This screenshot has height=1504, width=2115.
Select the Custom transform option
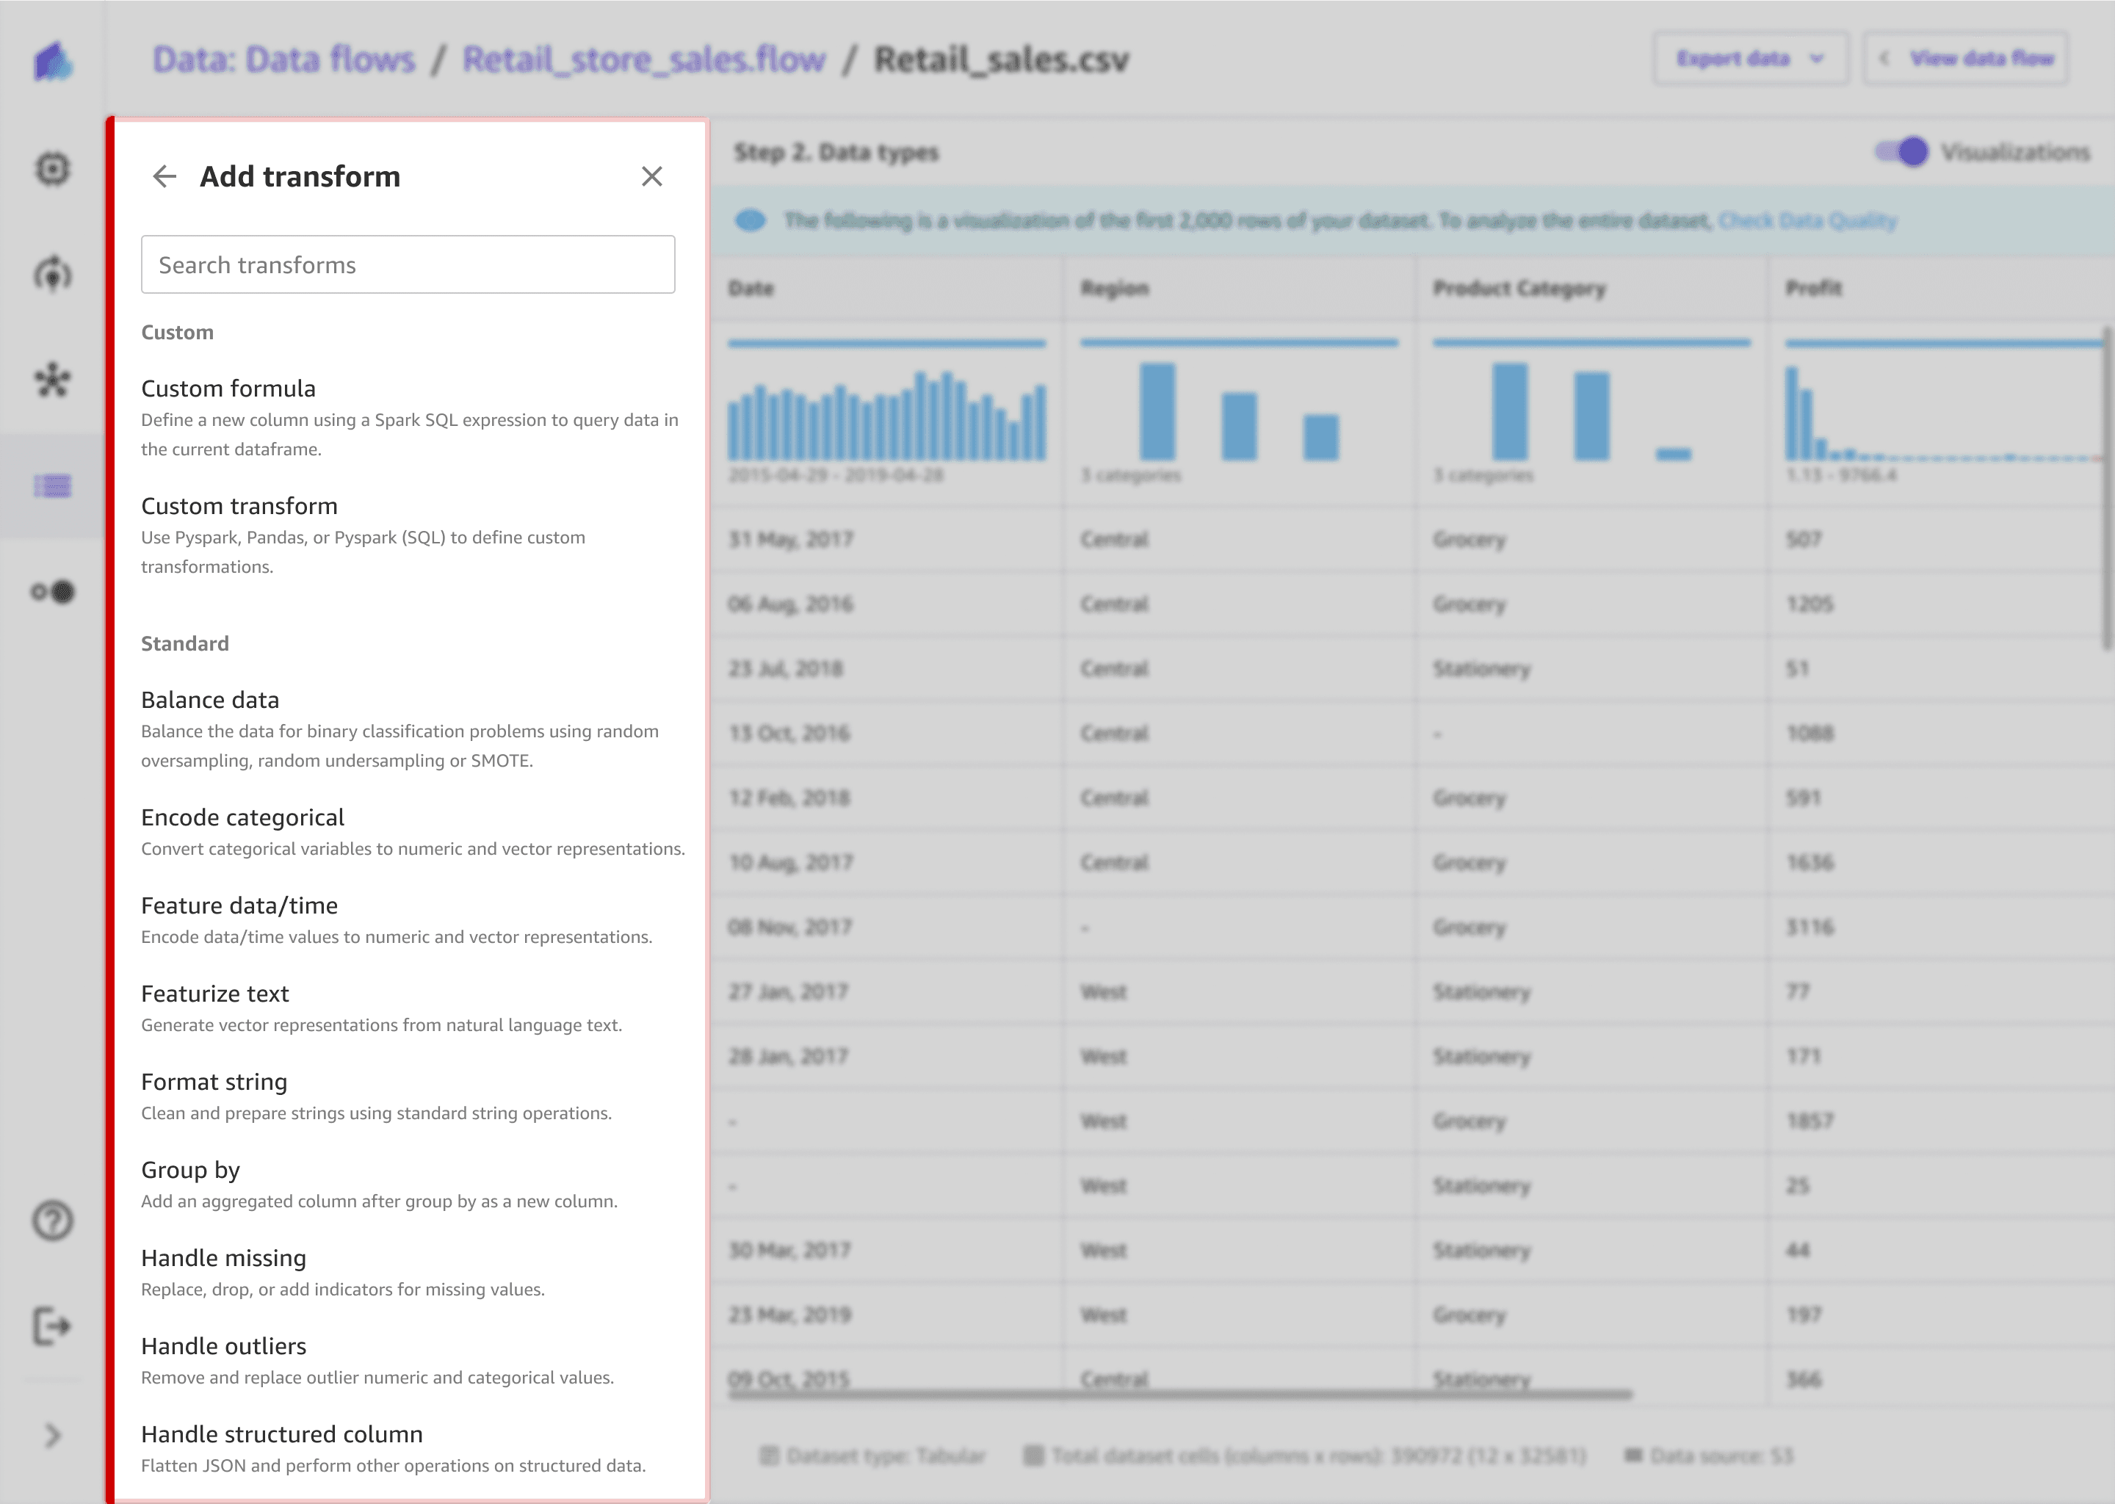click(x=239, y=506)
